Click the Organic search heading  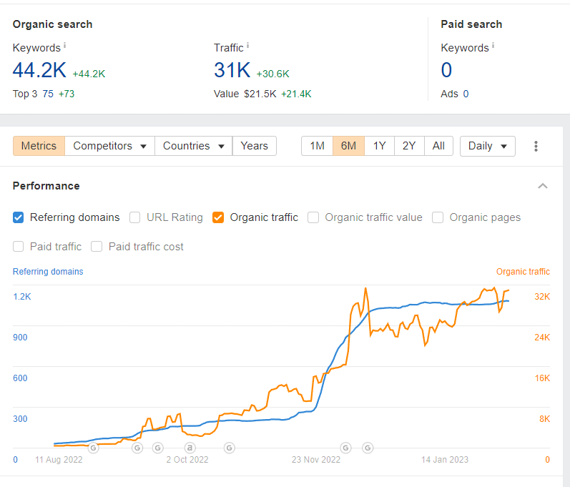[53, 24]
